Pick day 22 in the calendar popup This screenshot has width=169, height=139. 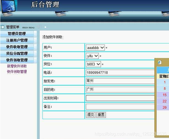click(x=165, y=101)
